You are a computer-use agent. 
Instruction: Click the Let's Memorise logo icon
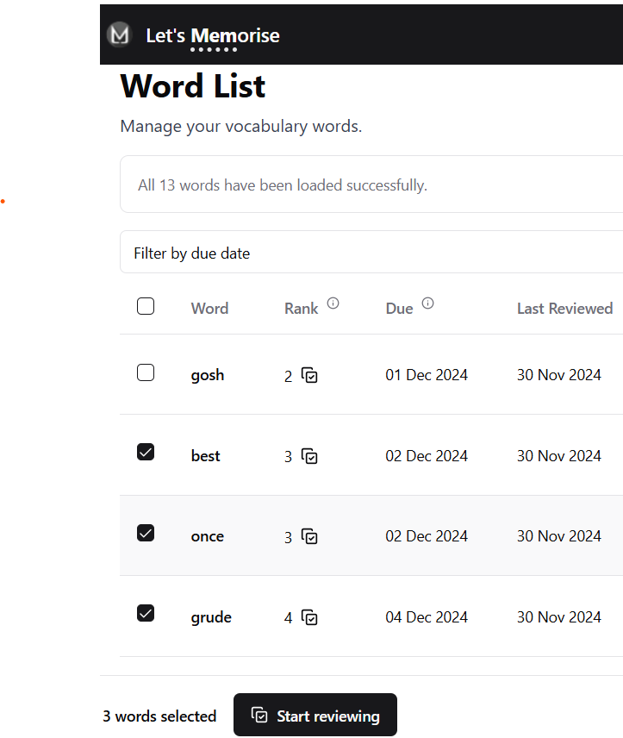[119, 35]
